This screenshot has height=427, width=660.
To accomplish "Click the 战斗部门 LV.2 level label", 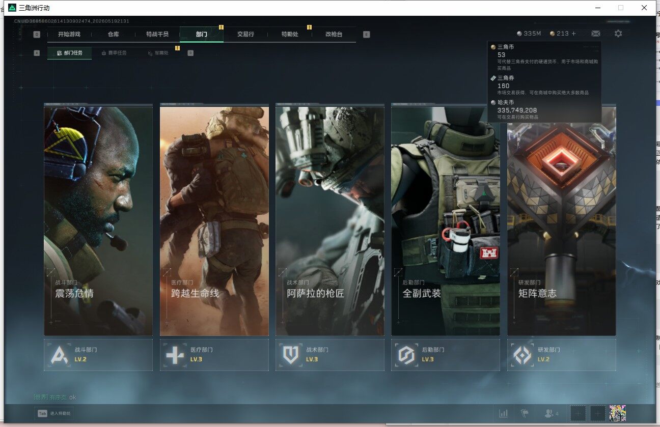I will click(81, 359).
